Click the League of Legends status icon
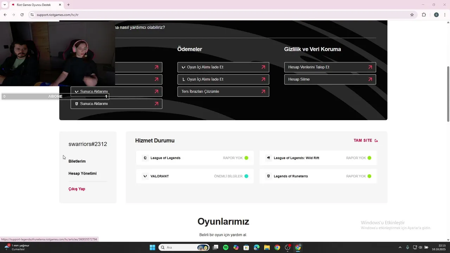The image size is (450, 253). coord(145,158)
